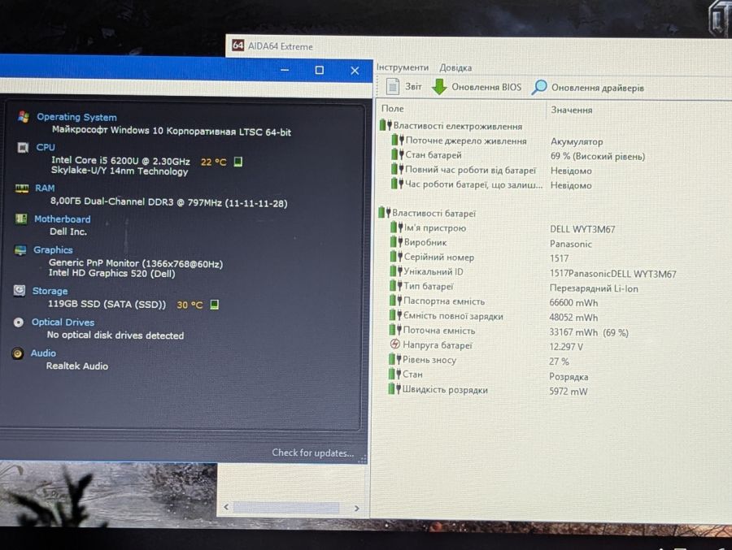The height and width of the screenshot is (550, 732).
Task: Click the Motherboard icon
Action: pos(20,219)
